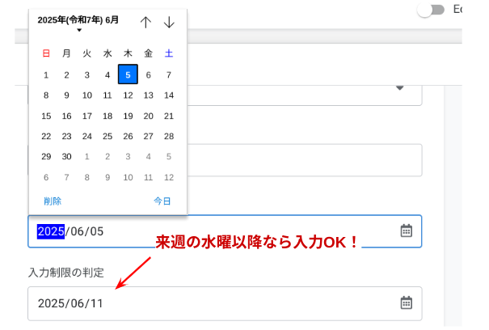Pick June 20 in the calendar

pyautogui.click(x=149, y=116)
